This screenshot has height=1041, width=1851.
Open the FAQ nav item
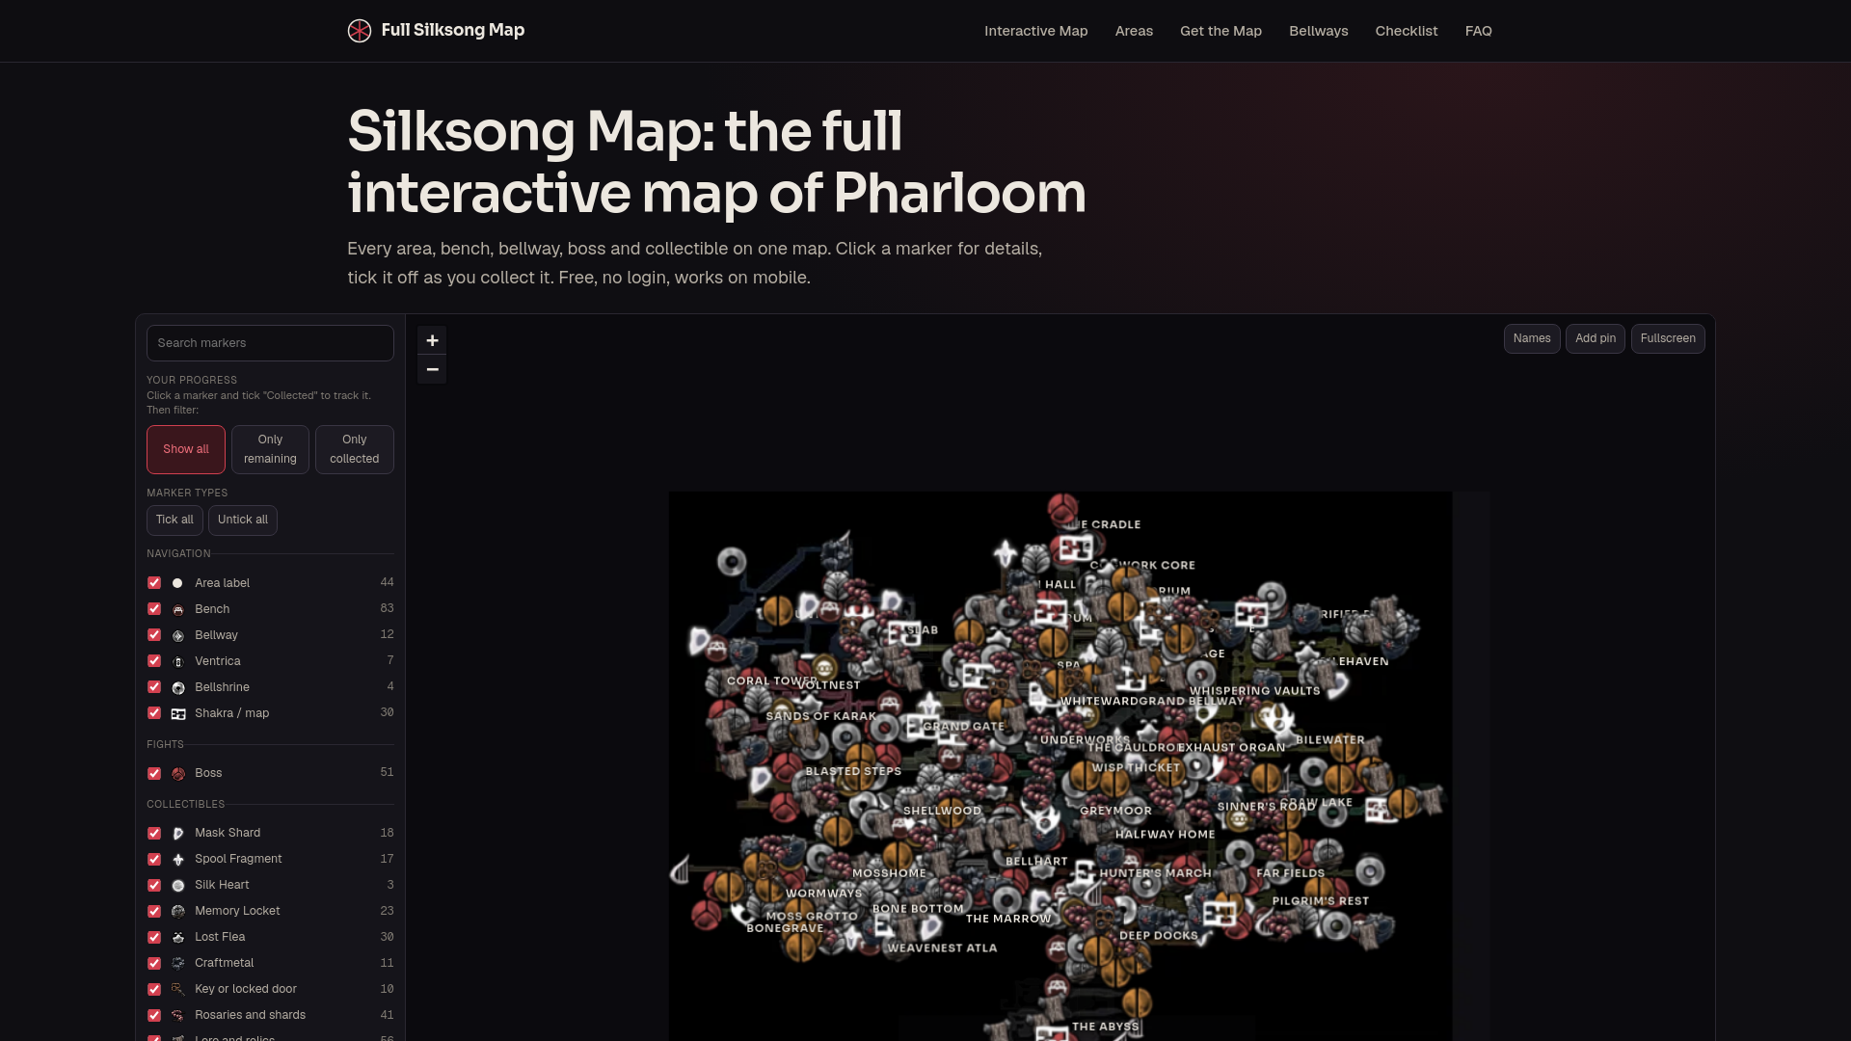1478,31
